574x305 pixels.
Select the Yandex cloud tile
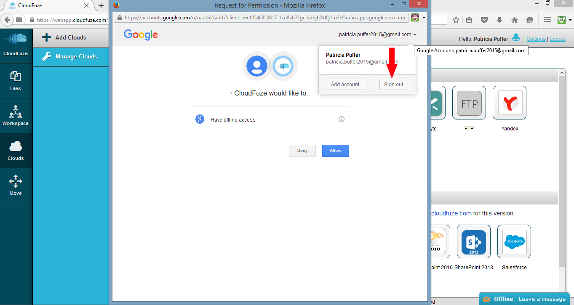[x=510, y=103]
